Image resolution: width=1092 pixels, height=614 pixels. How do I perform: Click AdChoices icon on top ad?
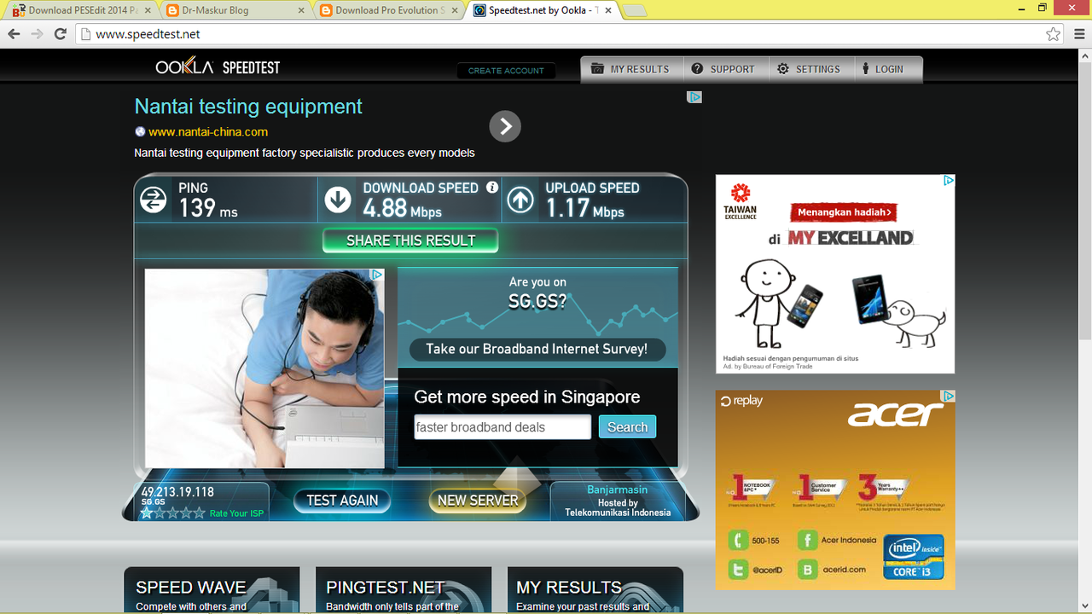click(x=694, y=97)
